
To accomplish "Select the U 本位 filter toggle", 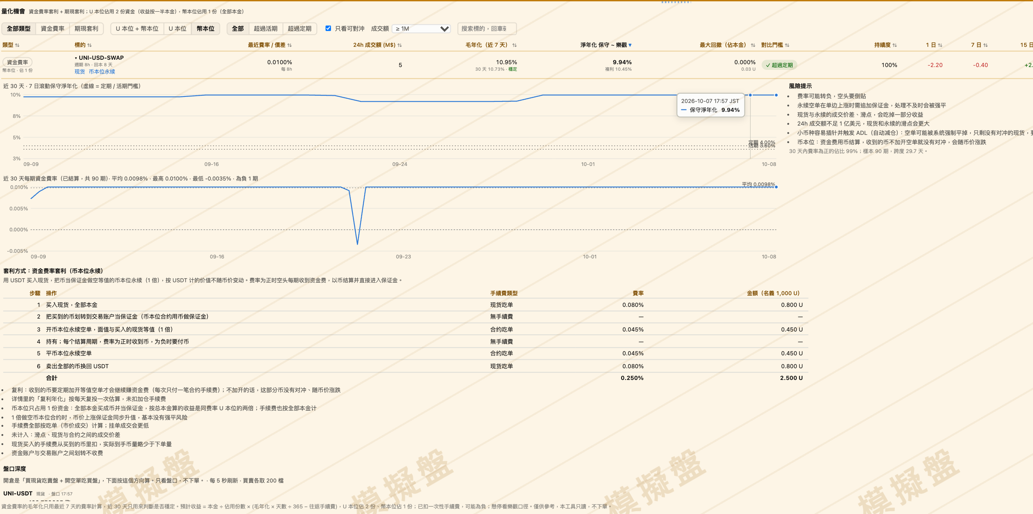I will [177, 29].
